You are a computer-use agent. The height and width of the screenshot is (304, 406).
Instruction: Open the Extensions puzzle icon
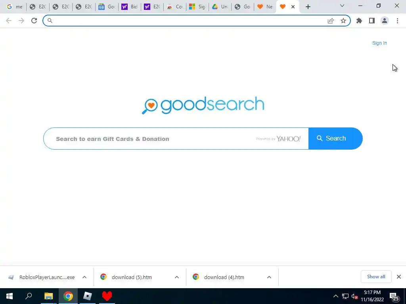[359, 21]
